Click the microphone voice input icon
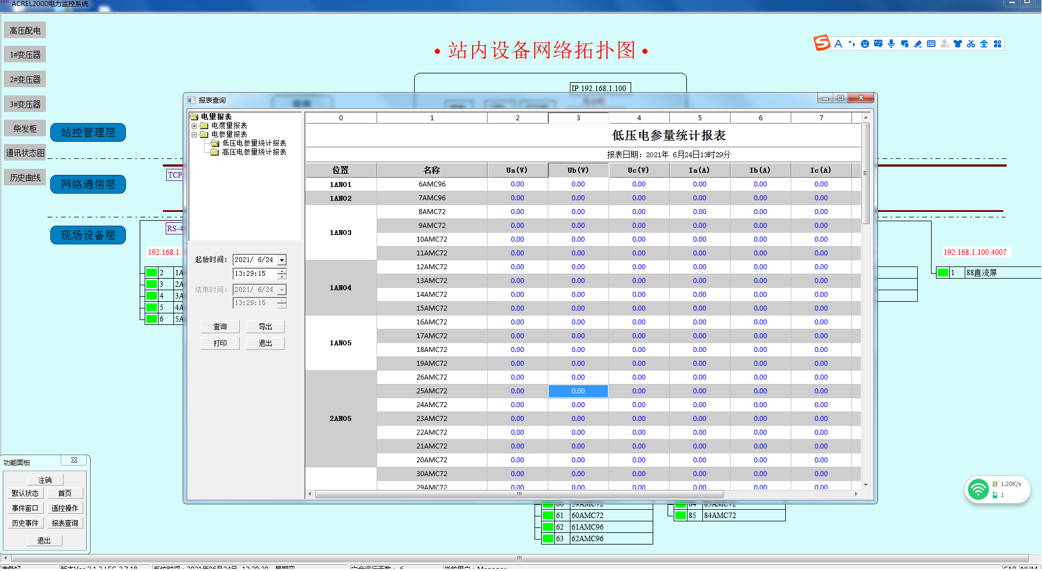This screenshot has width=1042, height=571. (x=891, y=44)
